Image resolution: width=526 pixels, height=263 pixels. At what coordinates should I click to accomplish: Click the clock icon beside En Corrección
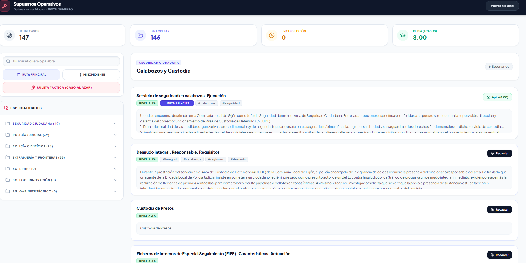click(272, 35)
